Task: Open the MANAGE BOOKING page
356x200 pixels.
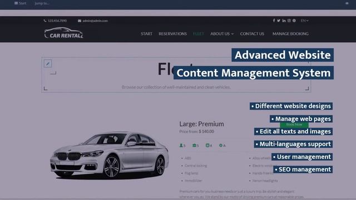Action: pos(290,34)
